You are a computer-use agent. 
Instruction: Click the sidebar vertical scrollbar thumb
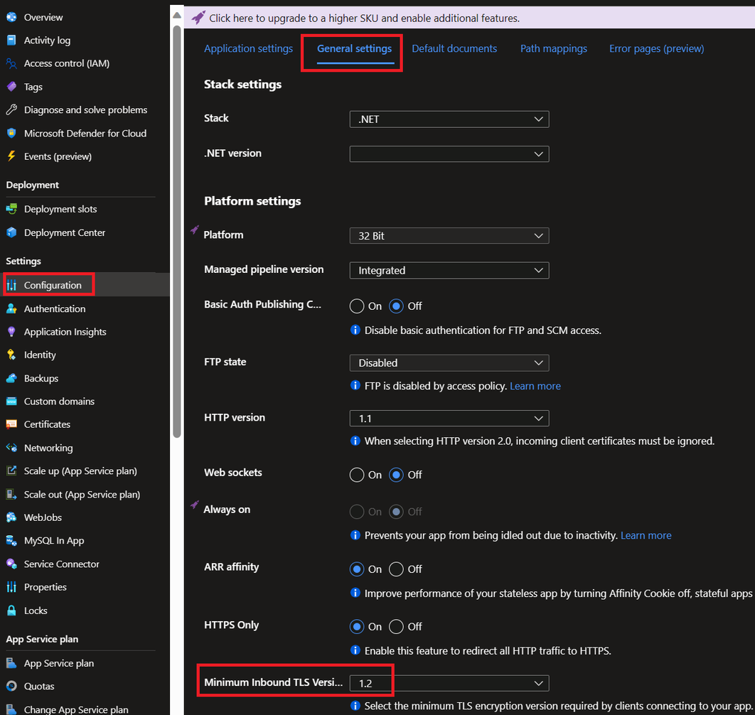[177, 231]
